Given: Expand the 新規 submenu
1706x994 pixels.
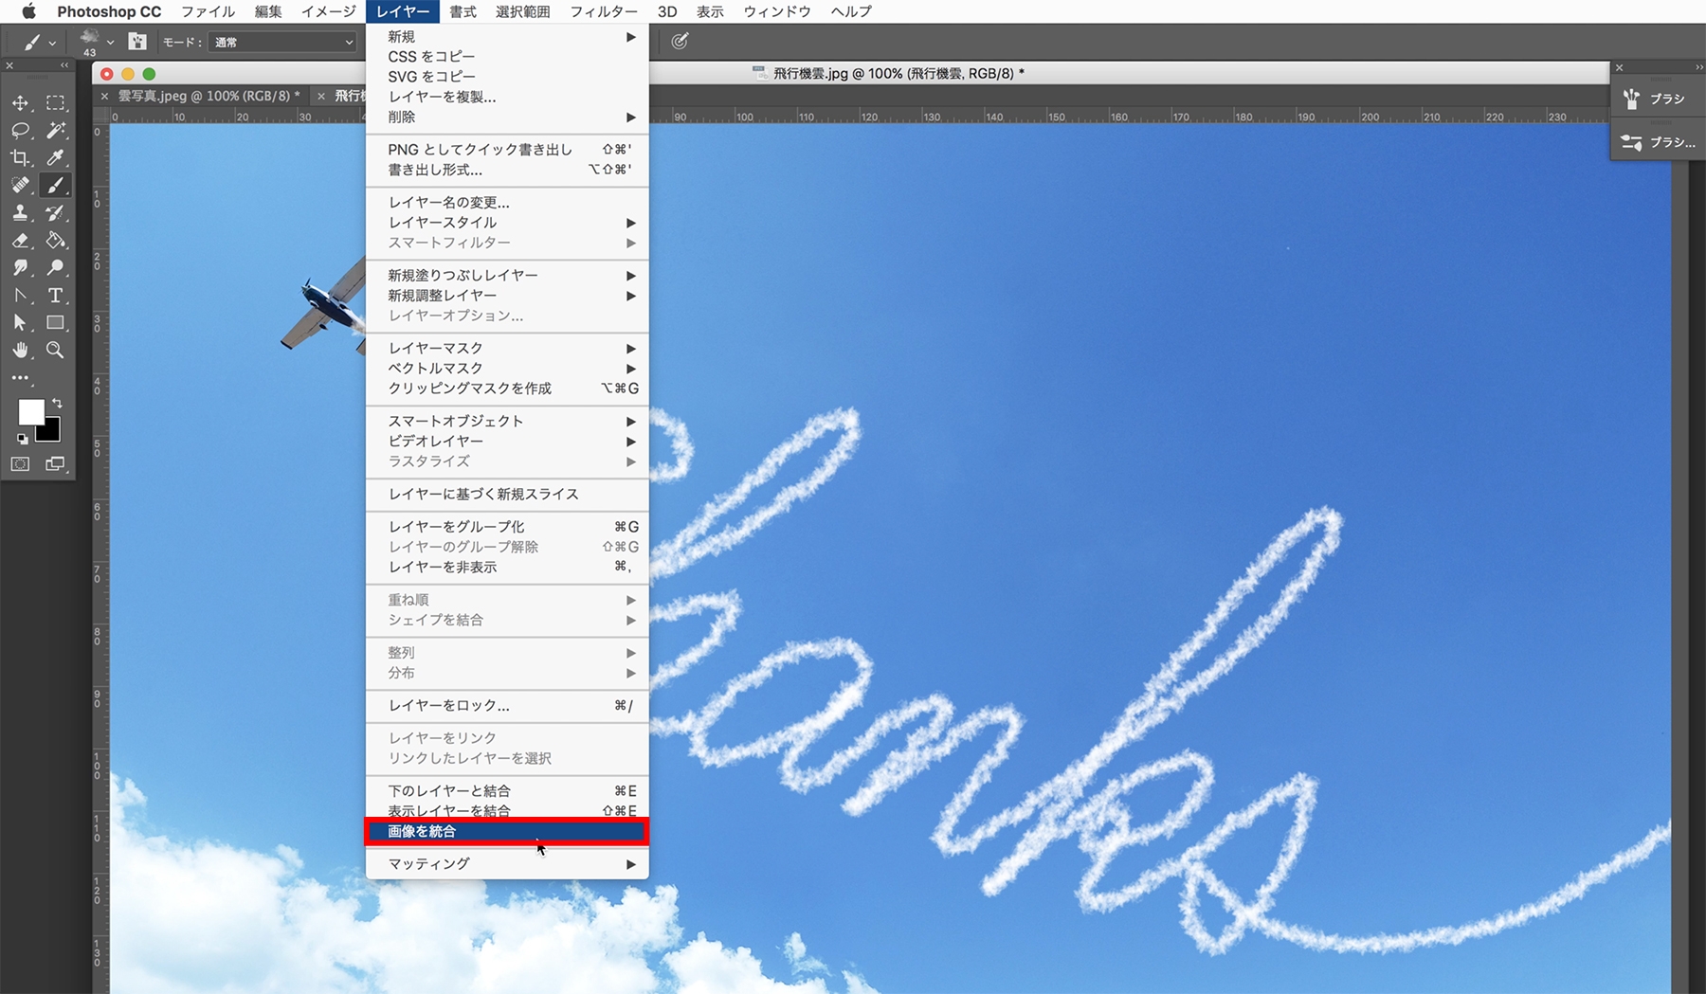Looking at the screenshot, I should point(507,36).
